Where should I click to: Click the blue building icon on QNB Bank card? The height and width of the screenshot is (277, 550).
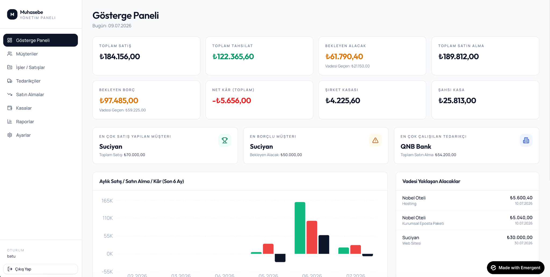click(526, 140)
